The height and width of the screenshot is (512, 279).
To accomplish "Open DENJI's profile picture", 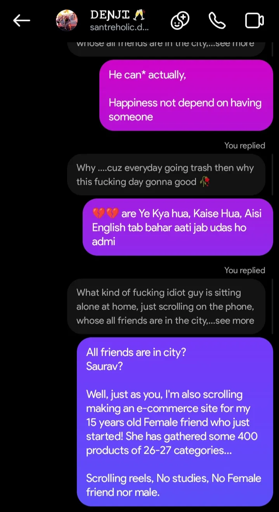I will point(67,20).
